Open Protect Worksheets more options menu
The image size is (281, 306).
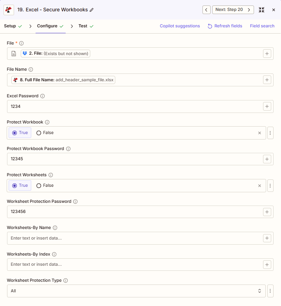click(270, 186)
